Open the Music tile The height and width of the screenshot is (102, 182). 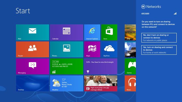point(130,83)
